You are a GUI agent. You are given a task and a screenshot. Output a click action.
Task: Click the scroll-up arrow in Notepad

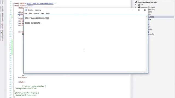(147, 16)
